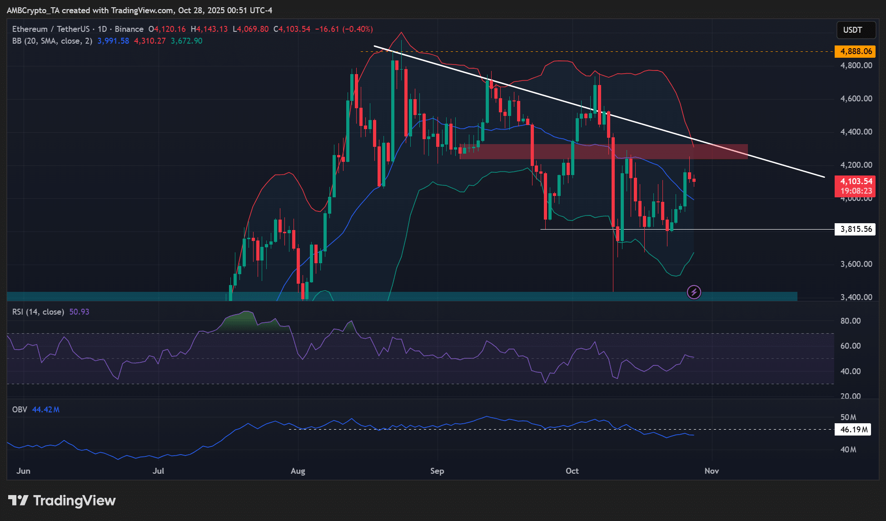This screenshot has height=521, width=886.
Task: Click the OBV indicator legend label
Action: (20, 410)
